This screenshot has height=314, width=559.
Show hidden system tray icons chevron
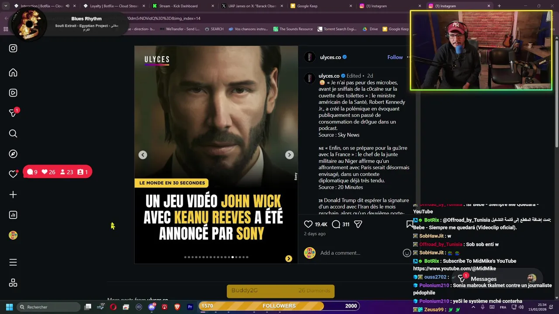[473, 307]
